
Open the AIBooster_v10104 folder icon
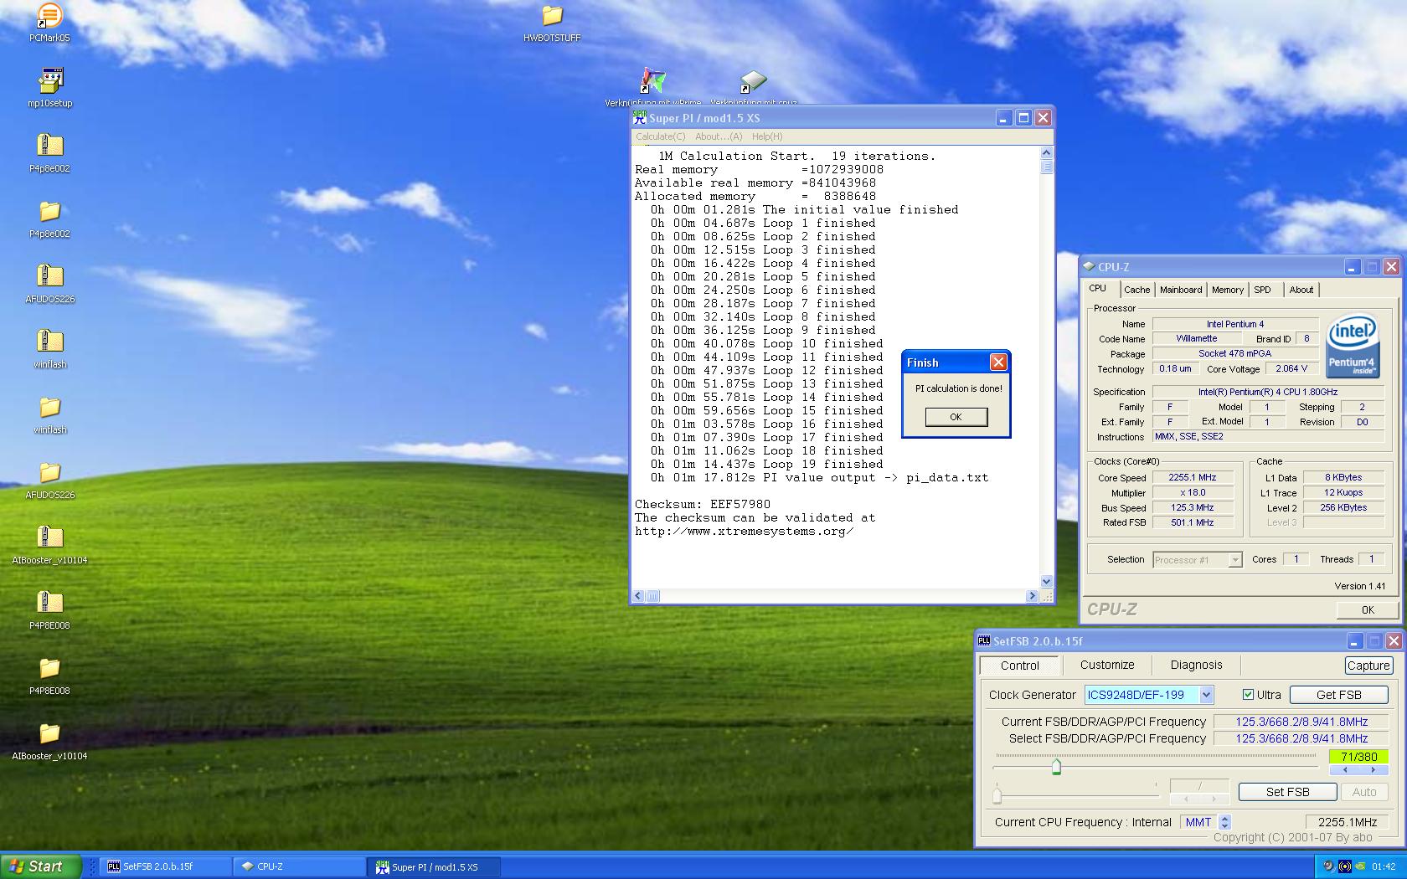tap(49, 734)
